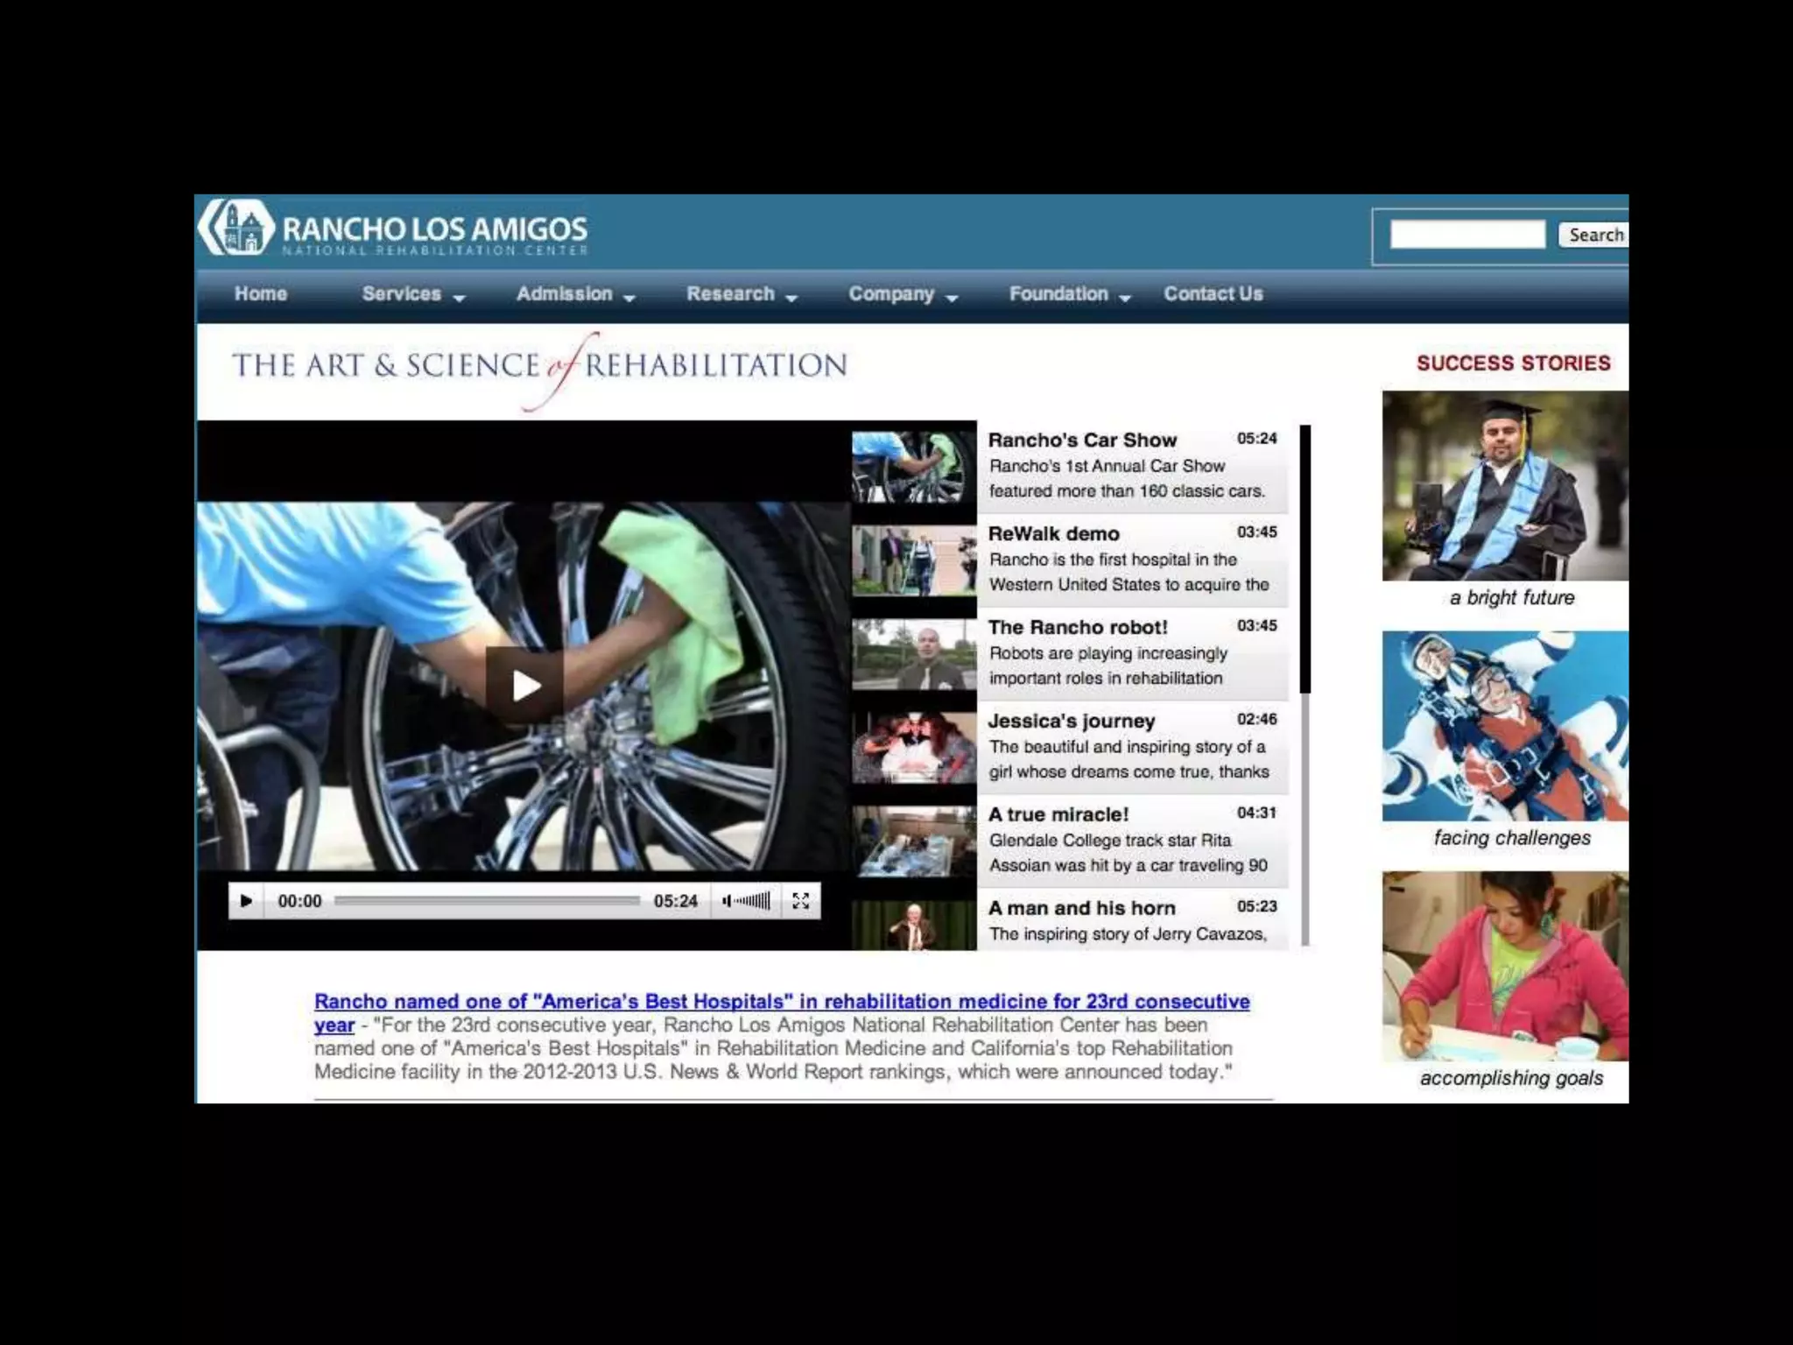Select the ReWalk demo video thumbnail
This screenshot has width=1793, height=1345.
point(913,561)
